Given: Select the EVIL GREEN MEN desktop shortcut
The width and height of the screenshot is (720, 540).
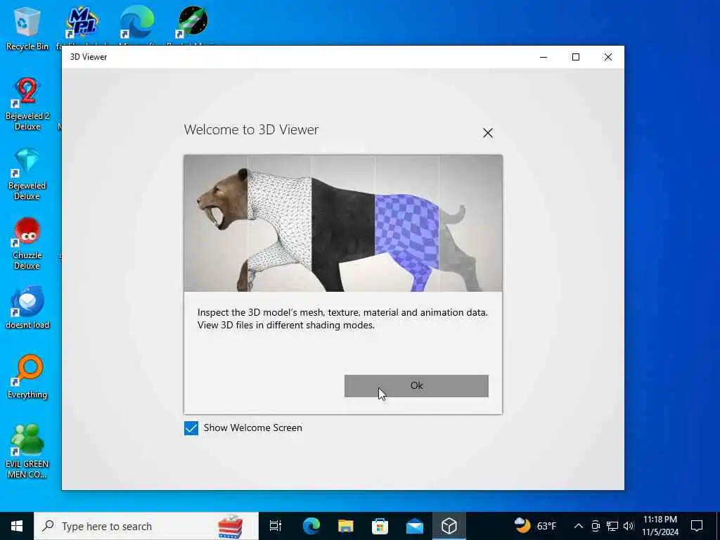Looking at the screenshot, I should click(27, 452).
